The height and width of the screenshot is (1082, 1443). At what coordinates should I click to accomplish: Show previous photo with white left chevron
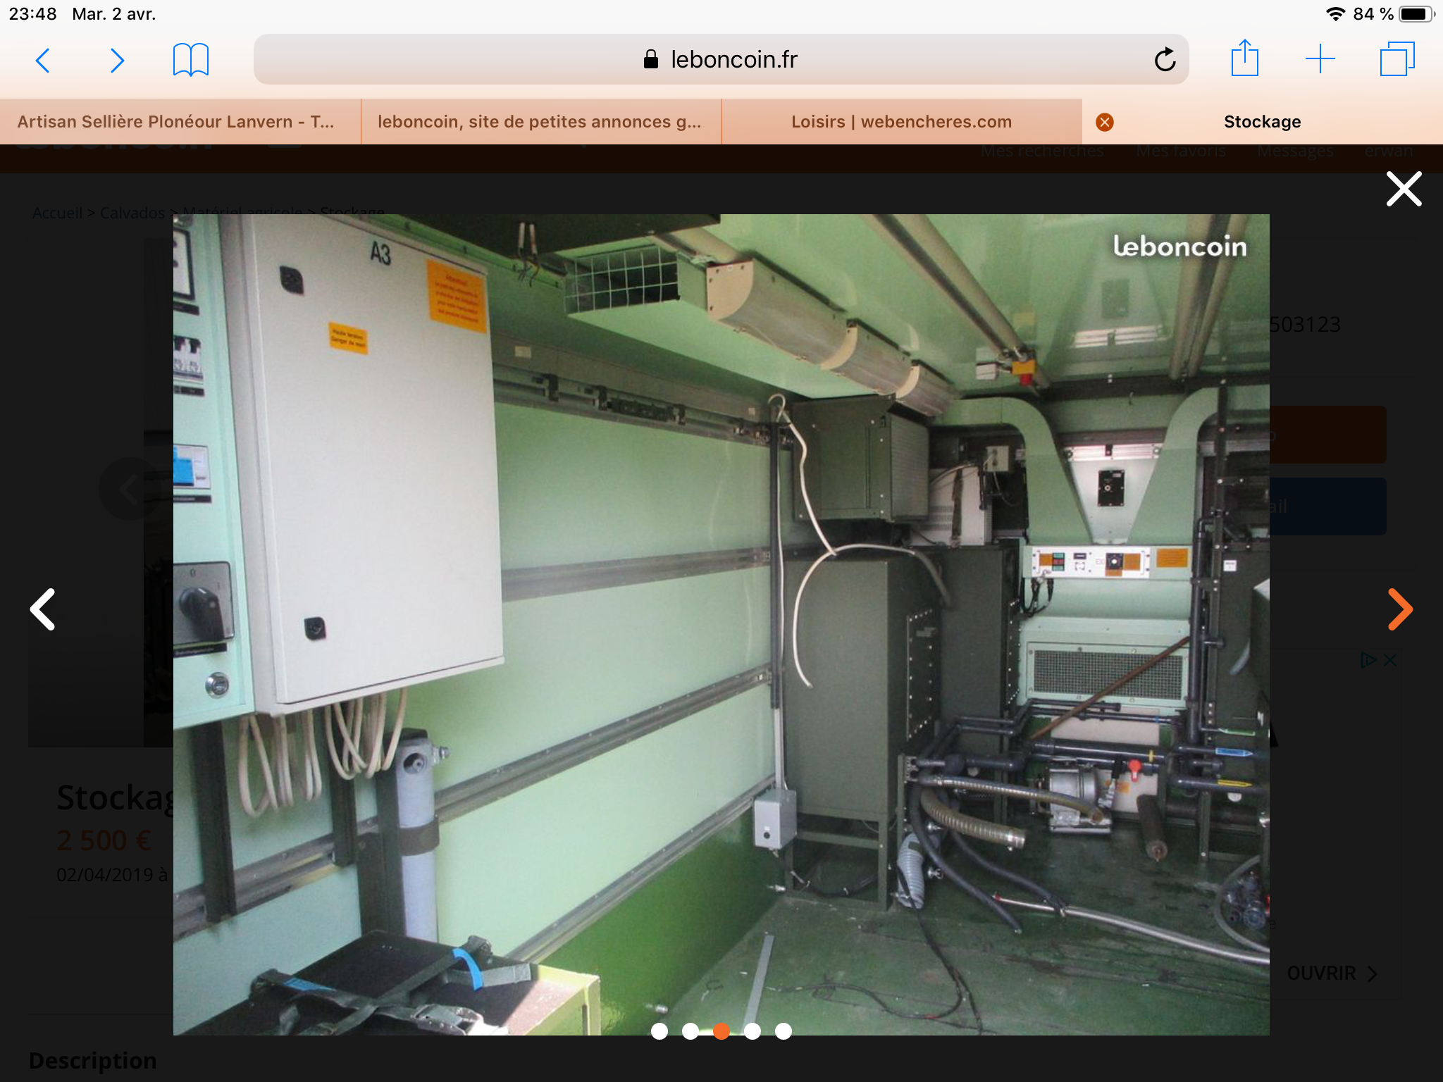click(x=43, y=609)
